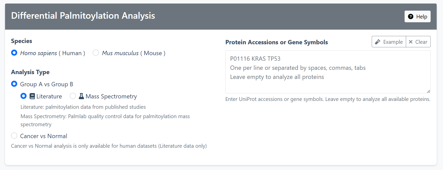Viewport: 443px width, 170px height.
Task: Click the X icon on Clear
Action: (x=411, y=42)
